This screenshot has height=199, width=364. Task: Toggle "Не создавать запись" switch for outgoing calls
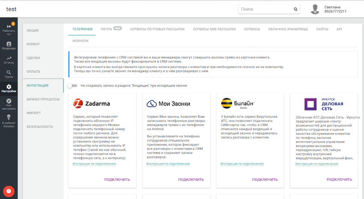pos(73,86)
